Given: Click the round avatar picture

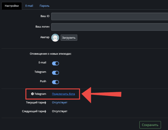Looking at the screenshot, I should (x=55, y=38).
